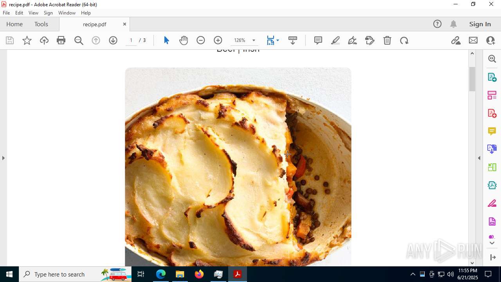The image size is (501, 282).
Task: Switch to the Home tab
Action: pyautogui.click(x=14, y=24)
